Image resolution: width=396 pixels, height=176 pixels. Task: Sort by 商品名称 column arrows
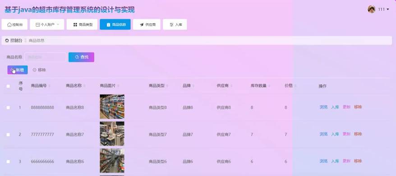tap(84, 86)
